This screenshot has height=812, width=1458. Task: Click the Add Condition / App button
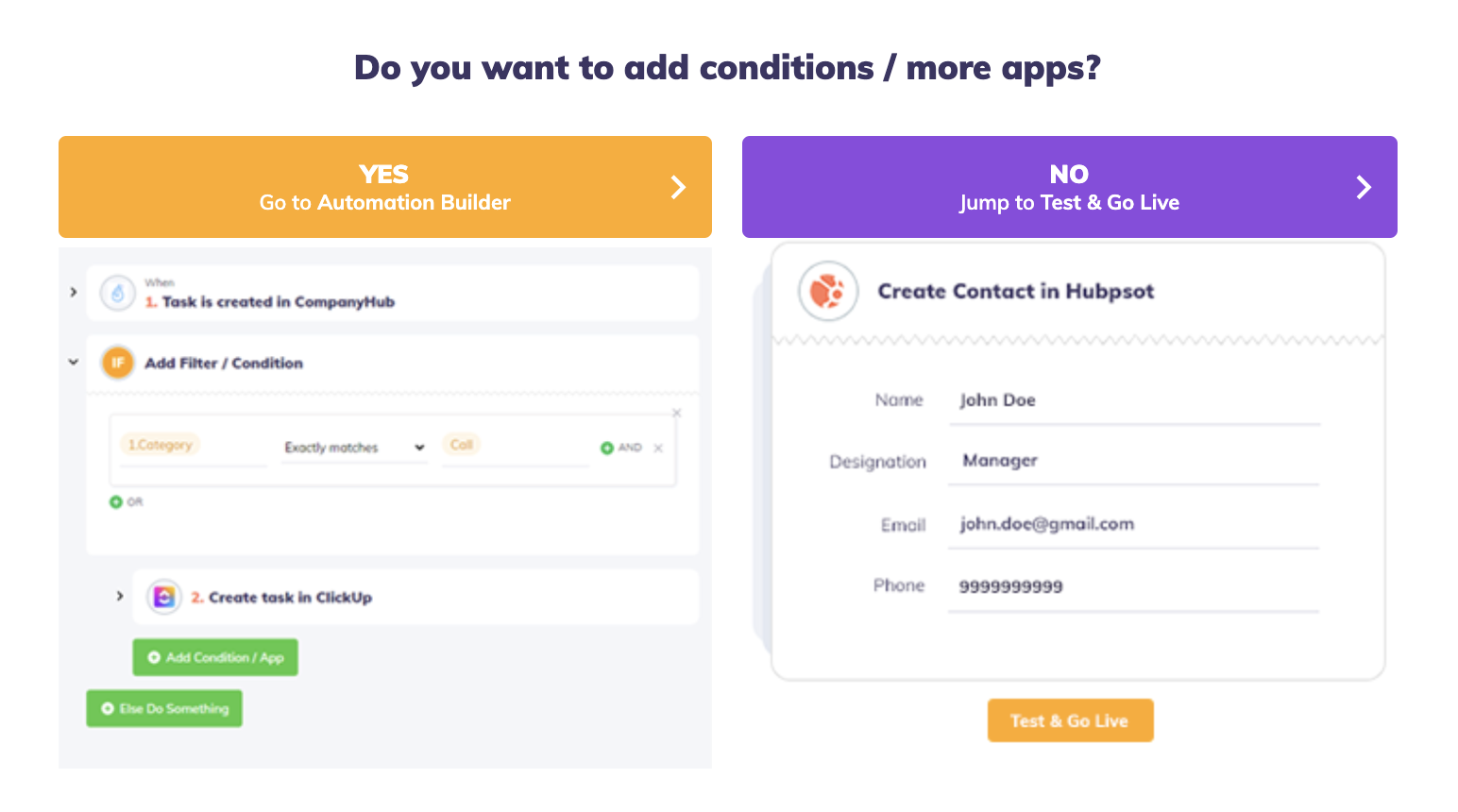coord(214,657)
